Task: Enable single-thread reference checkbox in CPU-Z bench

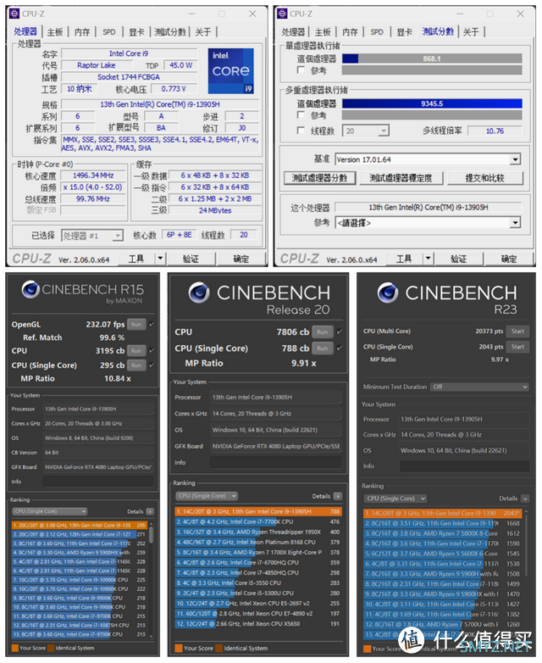Action: click(x=301, y=70)
